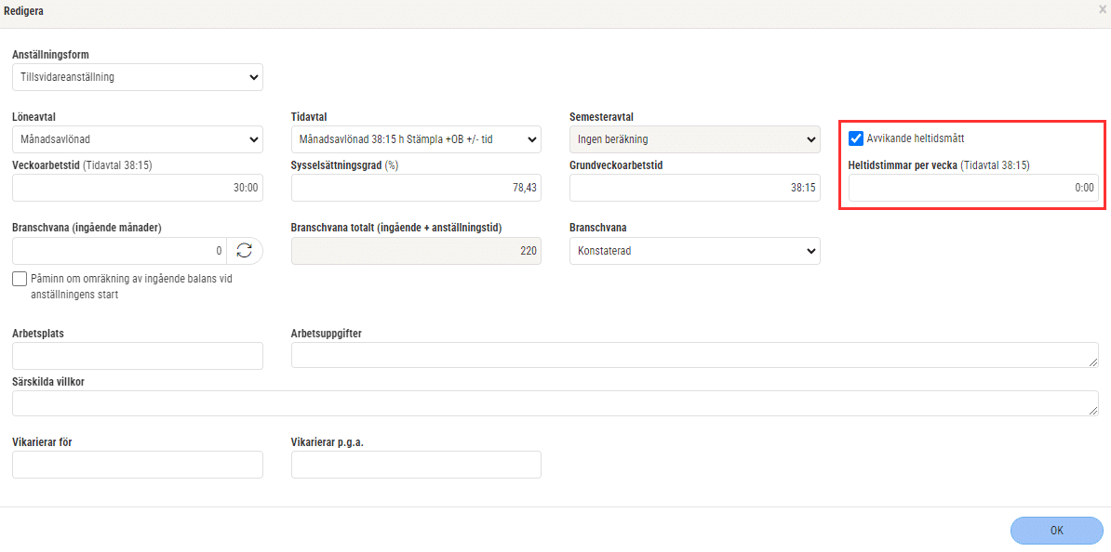1111x552 pixels.
Task: Click the Grundveckoarbetstid input field
Action: click(x=694, y=189)
